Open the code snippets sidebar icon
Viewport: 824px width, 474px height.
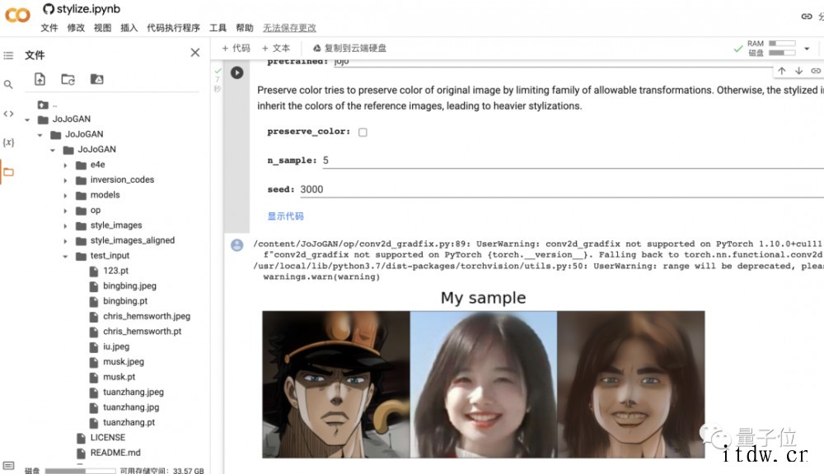coord(8,114)
